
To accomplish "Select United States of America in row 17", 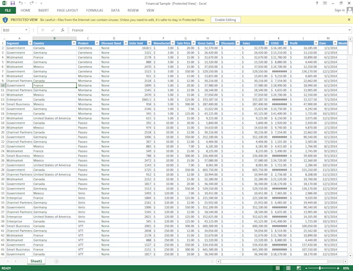I will [x=55, y=118].
